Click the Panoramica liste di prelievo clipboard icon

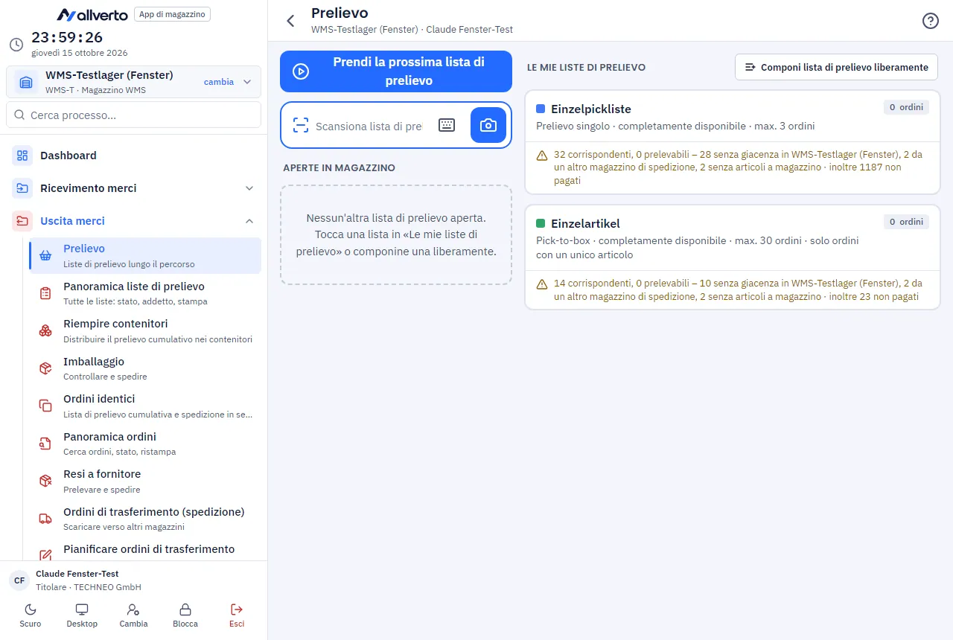pos(45,293)
